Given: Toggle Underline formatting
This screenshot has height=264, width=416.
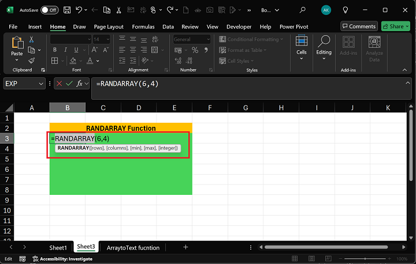Looking at the screenshot, I should (x=76, y=50).
